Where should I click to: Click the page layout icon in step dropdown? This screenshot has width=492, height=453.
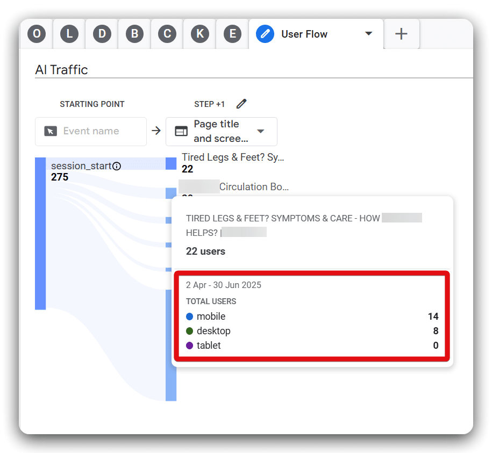point(181,132)
